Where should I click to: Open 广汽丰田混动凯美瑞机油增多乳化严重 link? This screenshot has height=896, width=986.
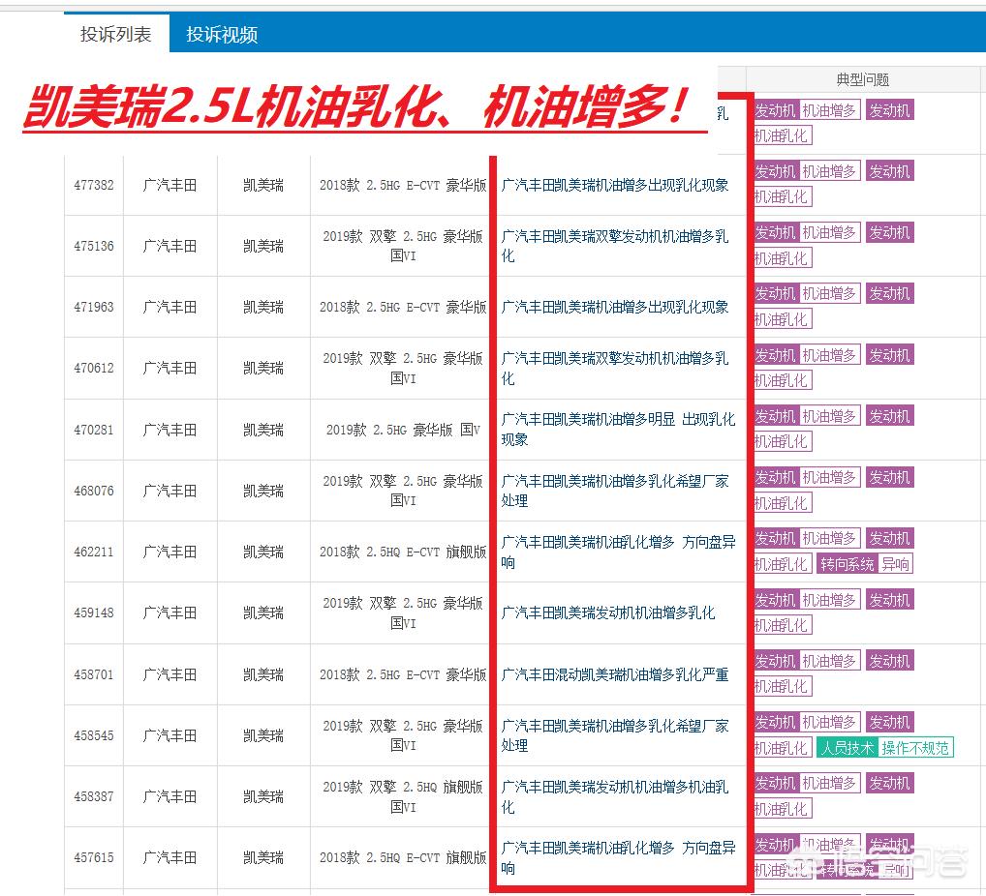(x=614, y=674)
